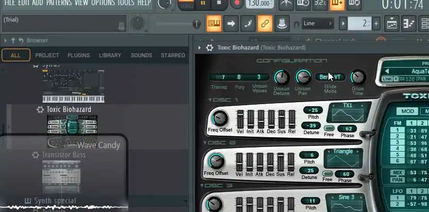
Task: Toggle the LINK button in preset display
Action: pos(387,79)
